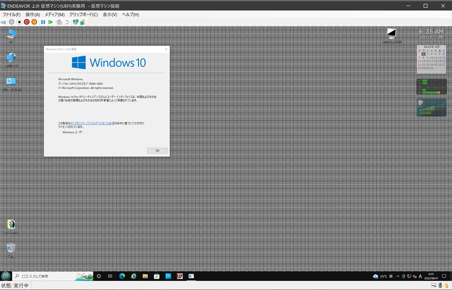Image resolution: width=452 pixels, height=290 pixels.
Task: Open the guest Start menu orb
Action: tap(6, 276)
